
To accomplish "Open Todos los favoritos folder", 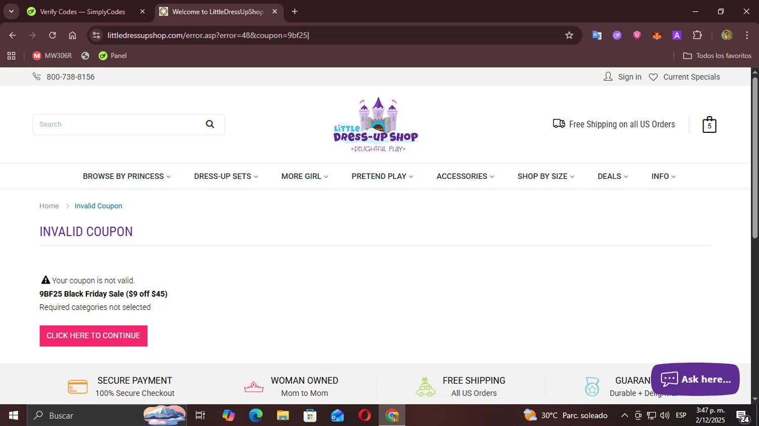I will 717,56.
